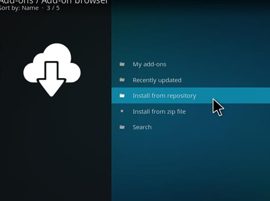Click the 3 / 5 item counter

pos(53,8)
